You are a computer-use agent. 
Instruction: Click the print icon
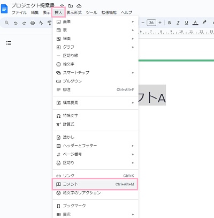[33, 23]
